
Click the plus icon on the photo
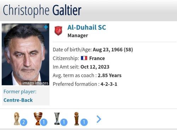(46, 27)
